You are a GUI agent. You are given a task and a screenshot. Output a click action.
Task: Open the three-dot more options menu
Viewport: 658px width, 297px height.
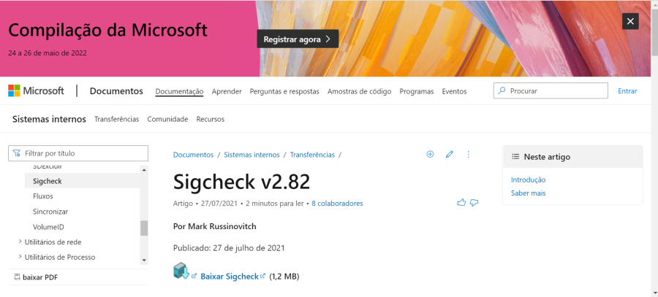pyautogui.click(x=469, y=155)
